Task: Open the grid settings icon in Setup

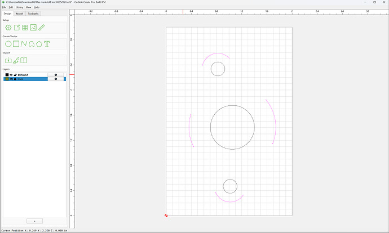Action: (x=25, y=28)
